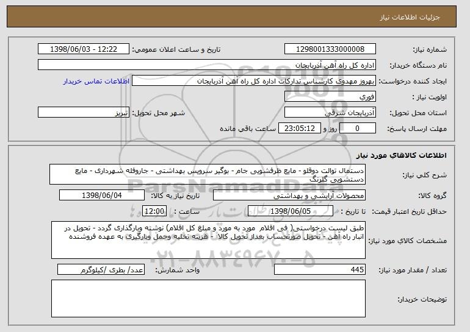
Task: Click the label گروه کالا
Action: coord(432,196)
